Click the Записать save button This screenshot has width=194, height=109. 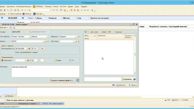[x=121, y=85]
